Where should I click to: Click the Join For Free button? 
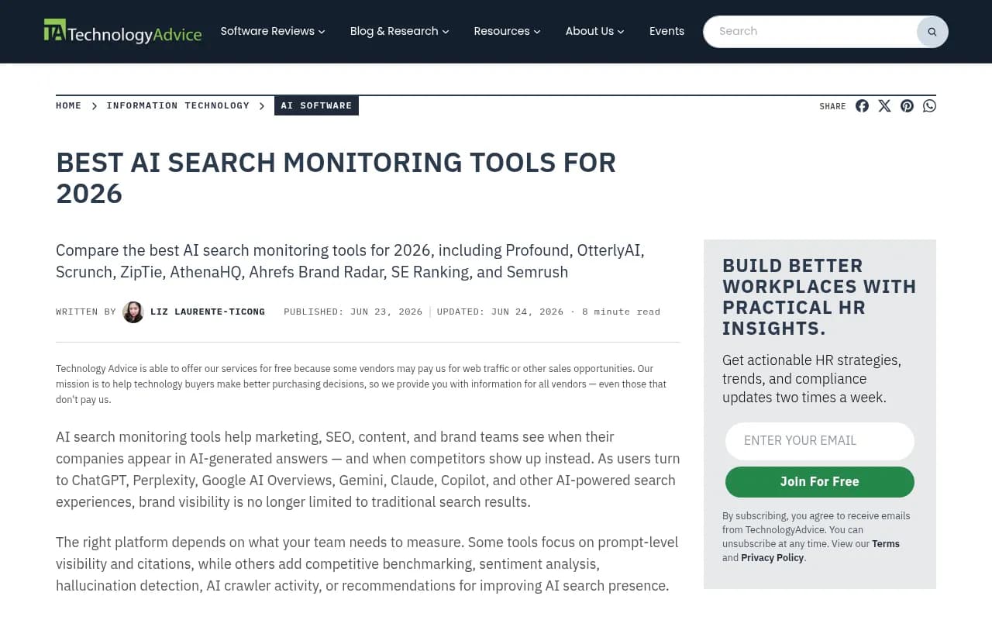pos(820,481)
